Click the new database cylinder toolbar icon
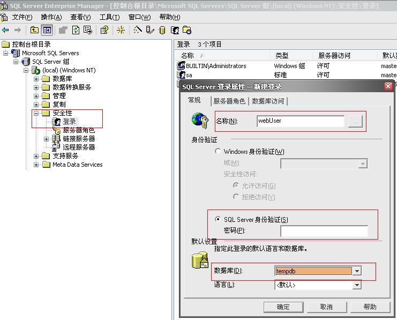The height and width of the screenshot is (320, 397). (x=162, y=30)
